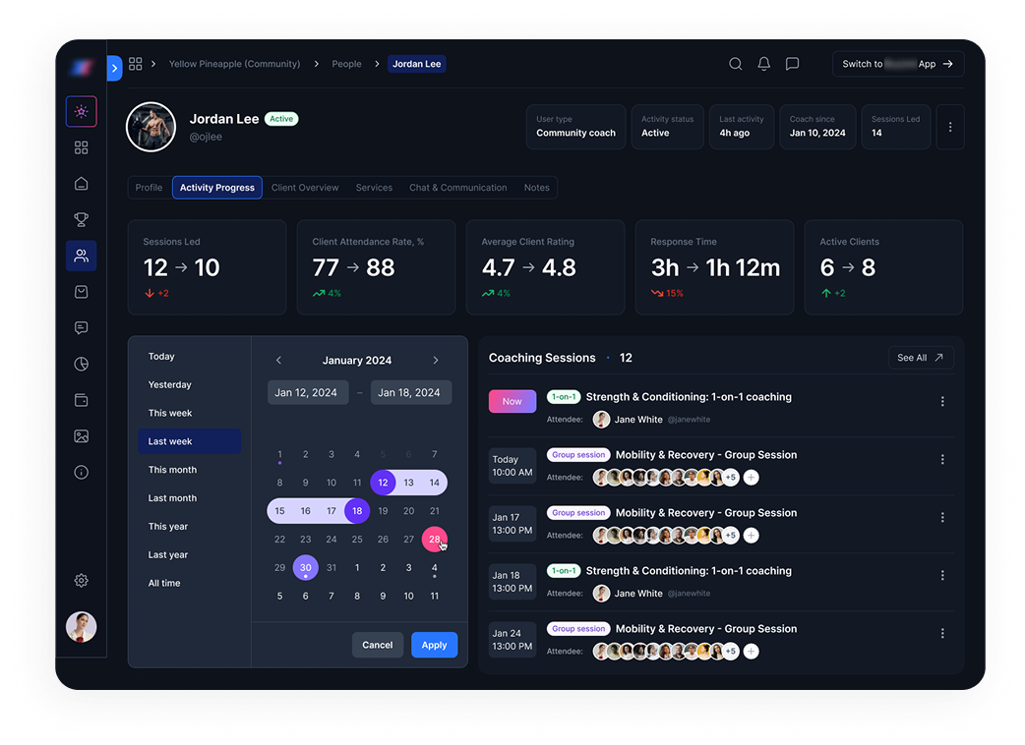Open the search magnifier icon
Image resolution: width=1025 pixels, height=745 pixels.
pos(735,64)
